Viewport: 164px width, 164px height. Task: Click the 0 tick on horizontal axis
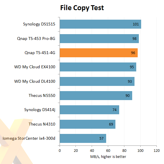coord(60,151)
